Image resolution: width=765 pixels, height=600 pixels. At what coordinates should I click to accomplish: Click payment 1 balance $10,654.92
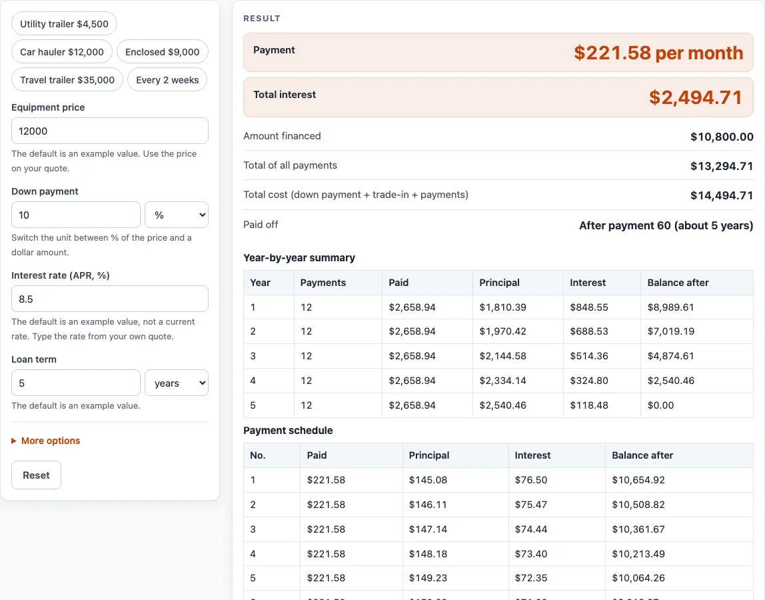pyautogui.click(x=638, y=480)
